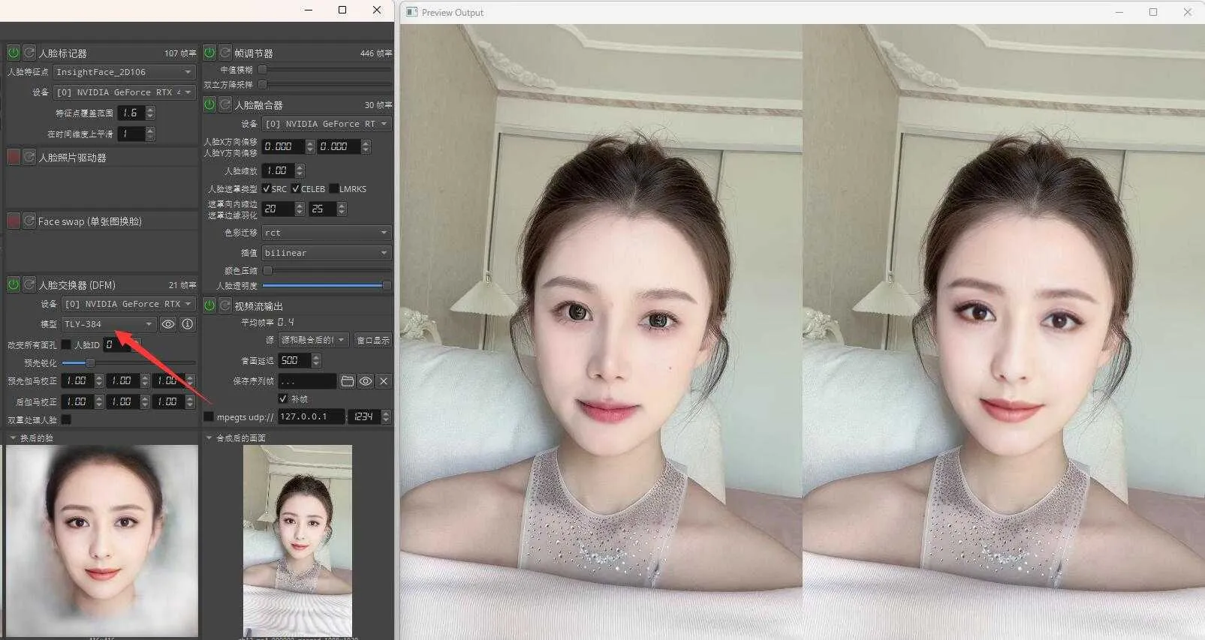Click the 特征点覆盖范围 value field 1.6

point(132,113)
